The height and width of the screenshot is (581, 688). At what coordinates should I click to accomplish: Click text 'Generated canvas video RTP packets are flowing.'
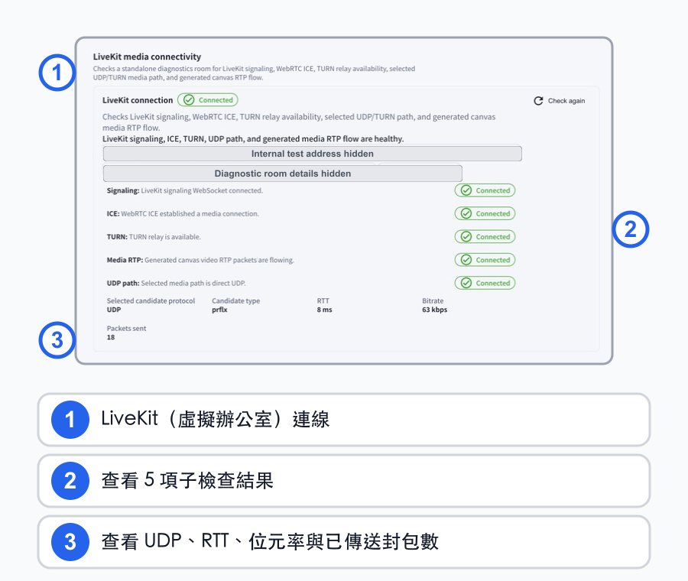[x=219, y=260]
